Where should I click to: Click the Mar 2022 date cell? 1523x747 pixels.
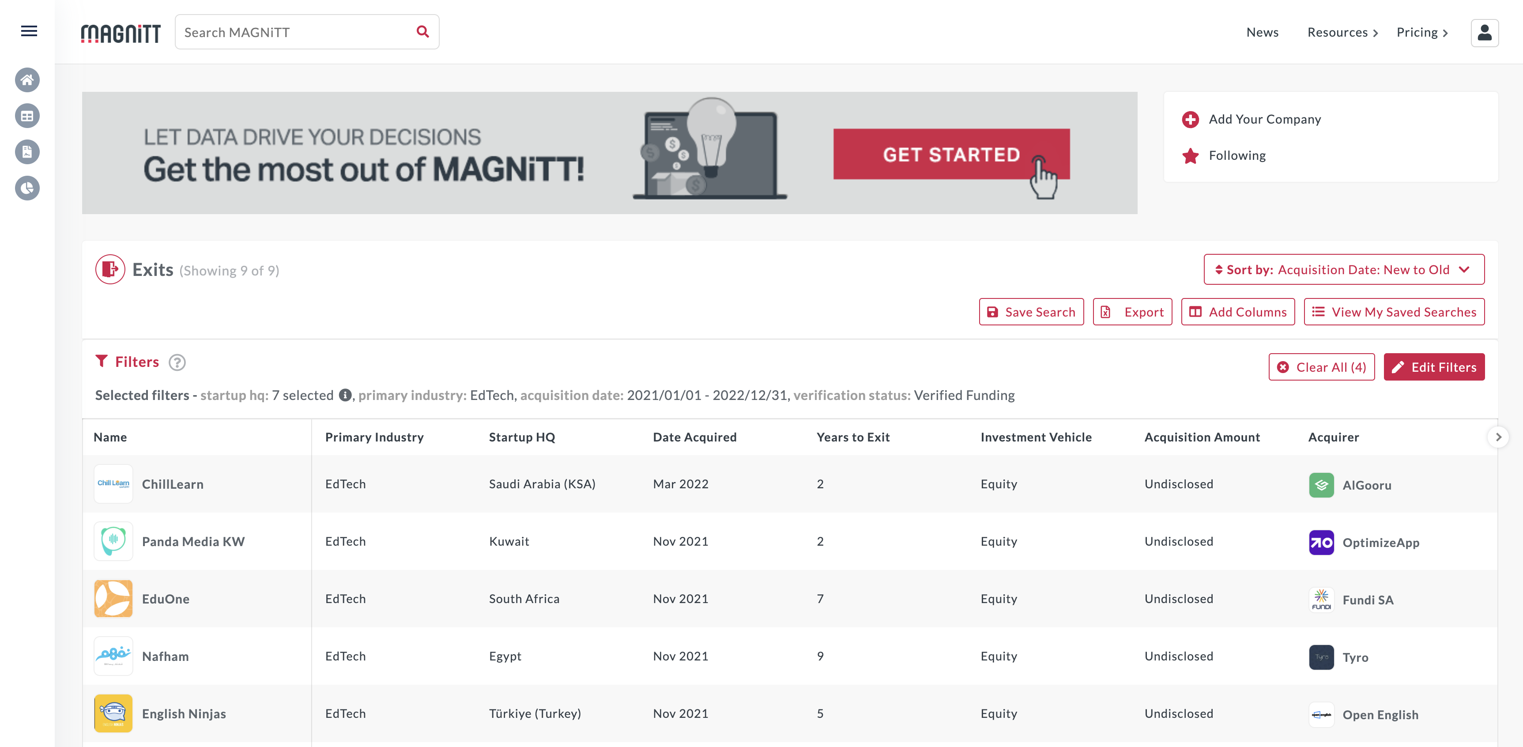click(x=680, y=484)
